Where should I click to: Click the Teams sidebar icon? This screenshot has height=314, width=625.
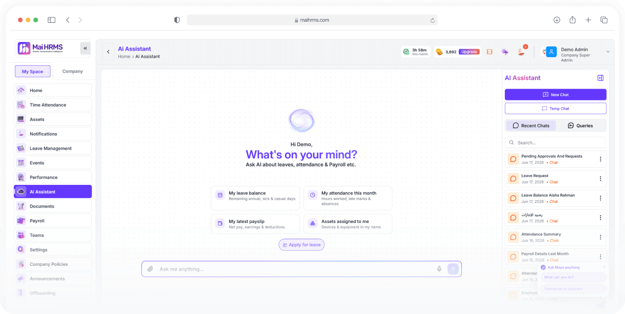pyautogui.click(x=21, y=235)
